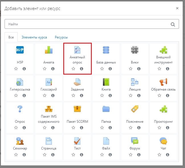The width and height of the screenshot is (185, 168).
Task: Choose the Форум speech bubbles icon
Action: coord(135,141)
